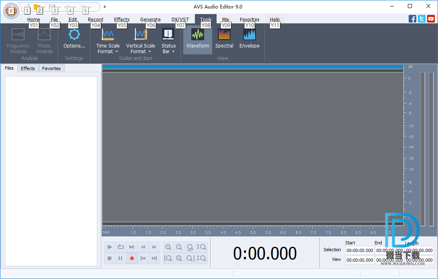The image size is (438, 279).
Task: Click Open folder quick access icon
Action: (37, 7)
